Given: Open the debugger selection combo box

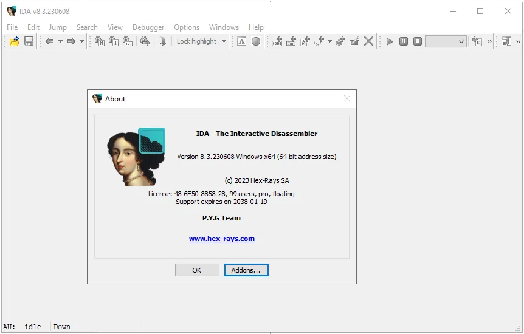Looking at the screenshot, I should (x=446, y=42).
